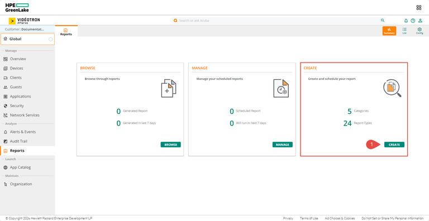This screenshot has width=429, height=221.
Task: Click the search magnifier icon
Action: pyautogui.click(x=383, y=21)
